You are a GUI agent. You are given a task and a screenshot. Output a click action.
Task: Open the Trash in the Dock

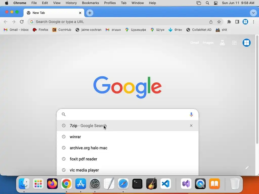(x=235, y=184)
